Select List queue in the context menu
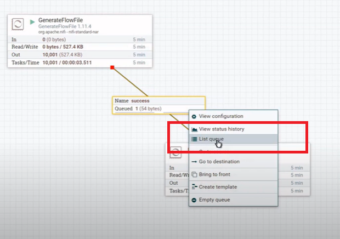Screen dimensions: 340x239 tap(233, 139)
